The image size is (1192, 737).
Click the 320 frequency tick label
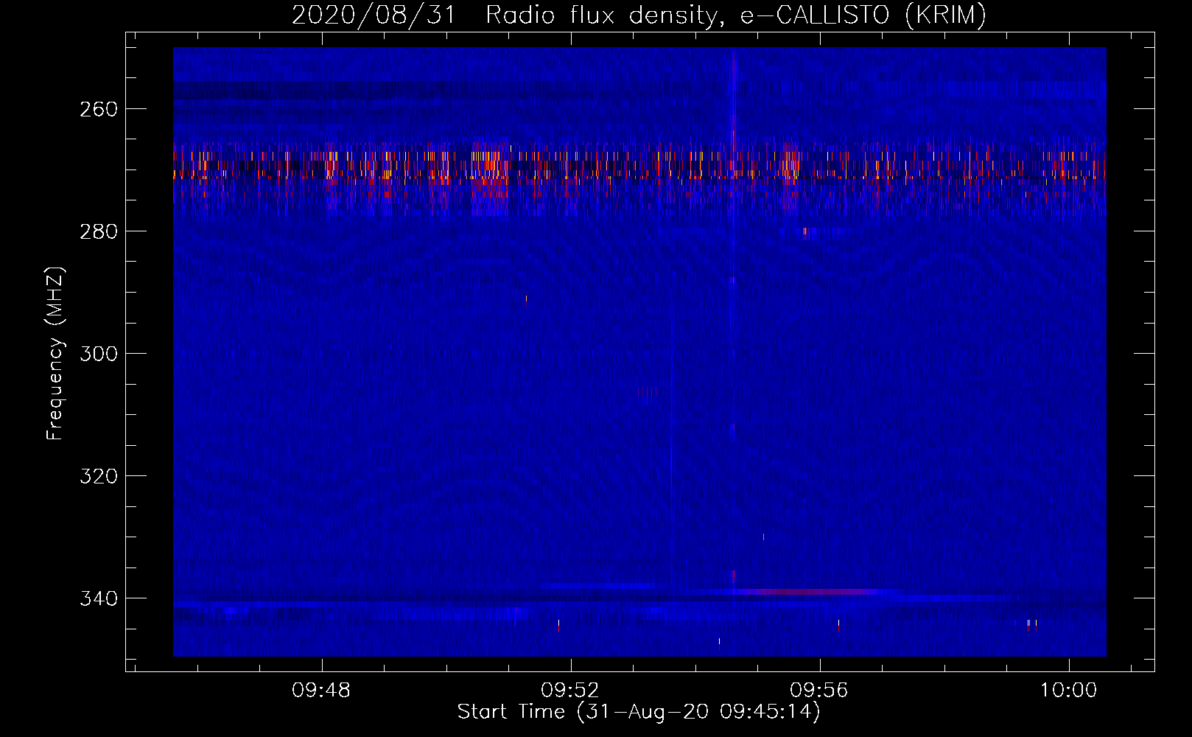pyautogui.click(x=99, y=476)
